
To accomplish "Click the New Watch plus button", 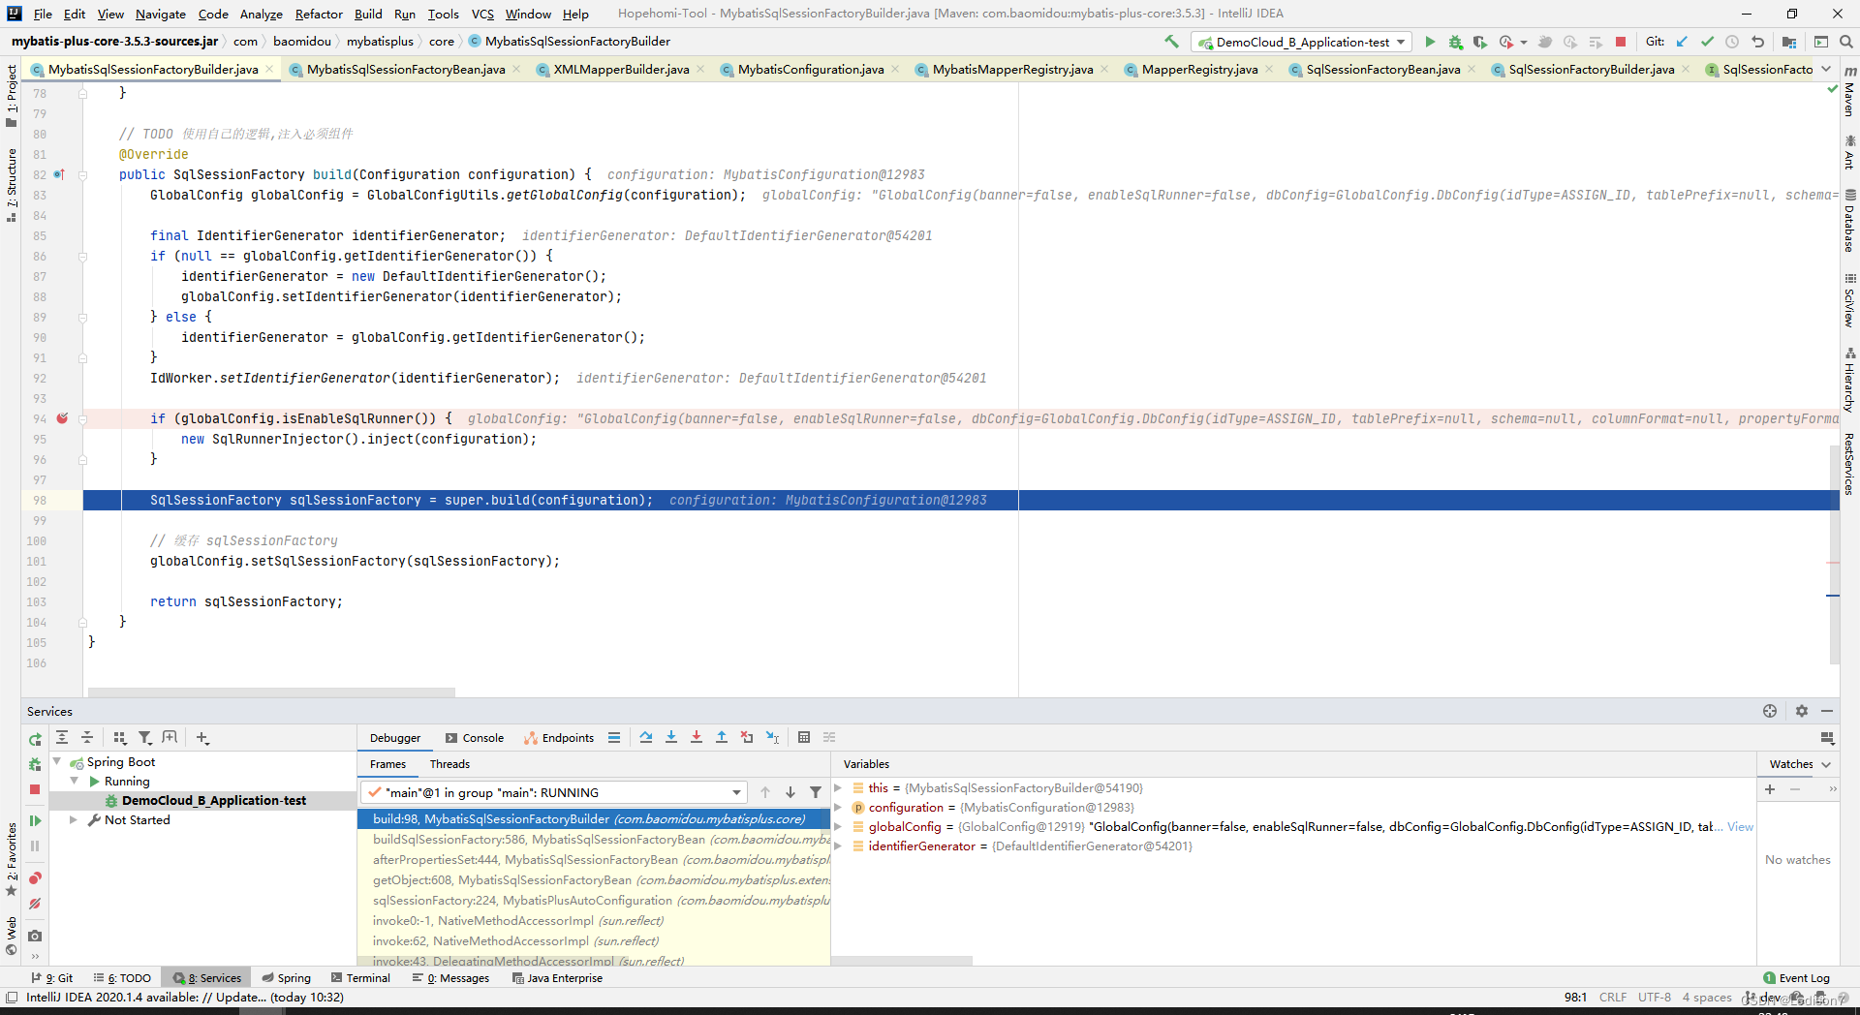I will (x=1770, y=789).
